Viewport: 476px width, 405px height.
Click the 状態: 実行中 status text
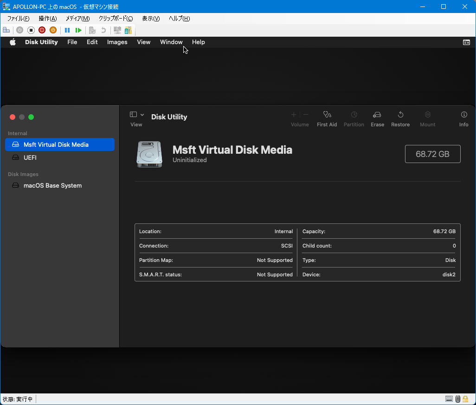point(18,399)
